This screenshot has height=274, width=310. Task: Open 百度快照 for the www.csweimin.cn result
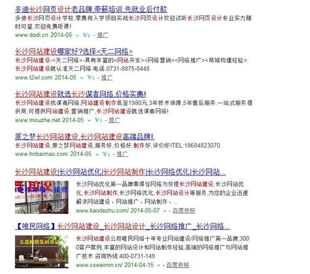[178, 265]
